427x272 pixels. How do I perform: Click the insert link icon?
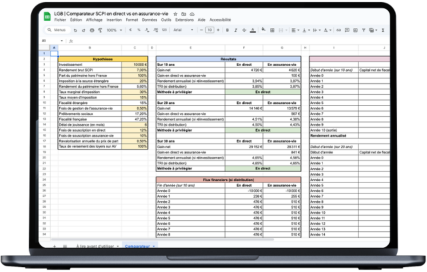338,30
